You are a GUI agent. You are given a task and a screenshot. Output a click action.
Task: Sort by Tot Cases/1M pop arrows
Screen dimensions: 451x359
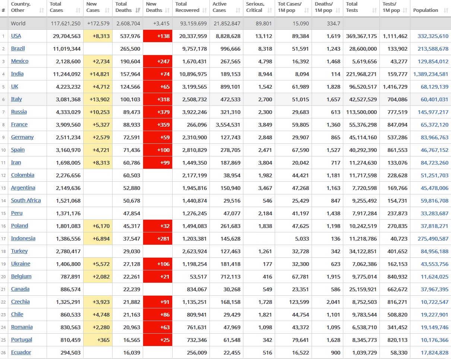click(x=307, y=10)
